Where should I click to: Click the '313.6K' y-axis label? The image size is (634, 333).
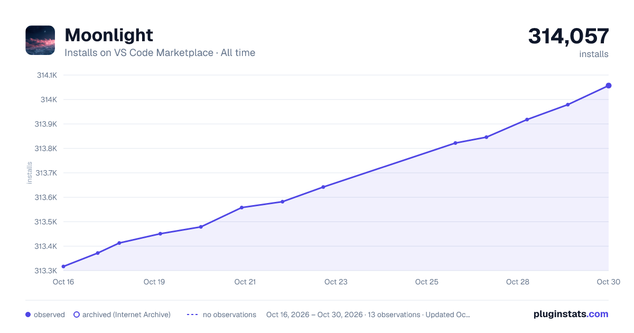pos(46,198)
